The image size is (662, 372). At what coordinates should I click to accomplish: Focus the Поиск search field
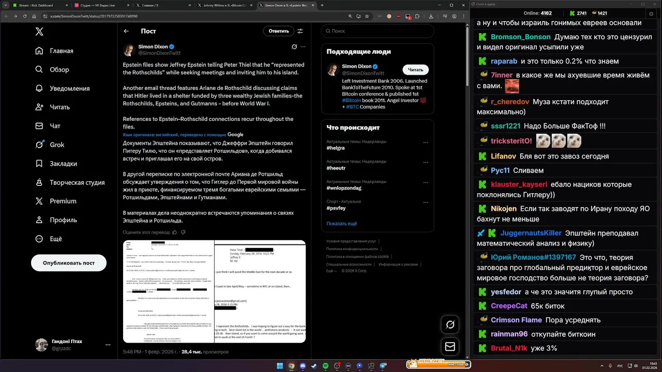(x=377, y=31)
